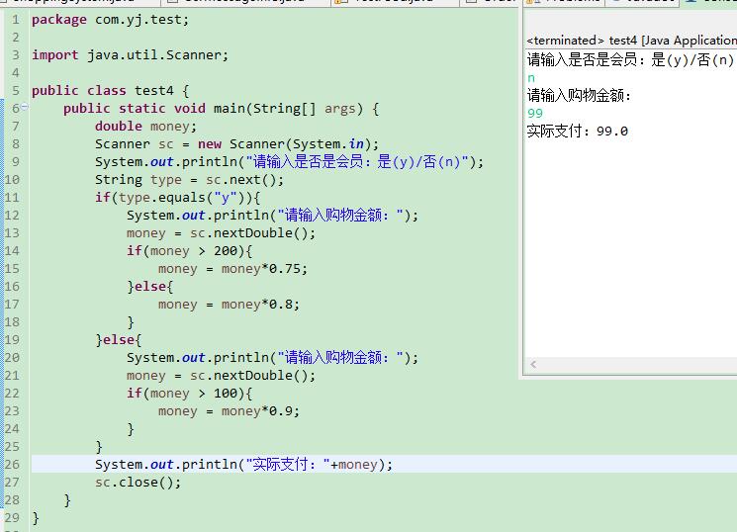Image resolution: width=737 pixels, height=532 pixels.
Task: Click the 'package com.yj.test;' line
Action: pyautogui.click(x=110, y=20)
